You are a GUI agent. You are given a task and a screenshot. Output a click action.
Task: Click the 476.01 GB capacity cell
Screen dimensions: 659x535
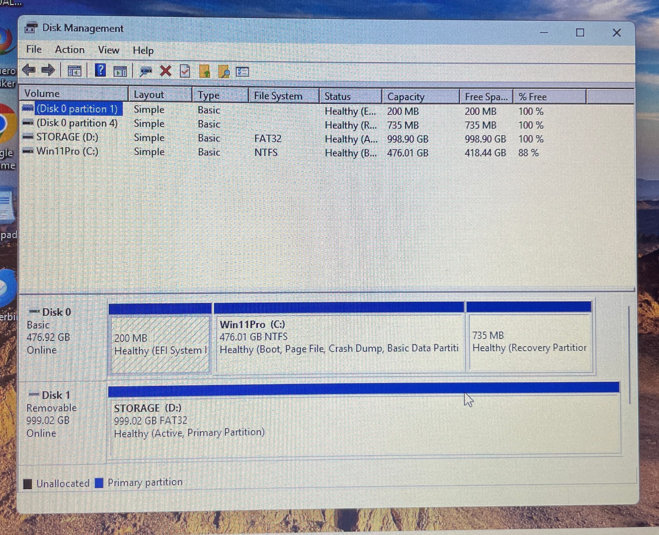point(408,153)
